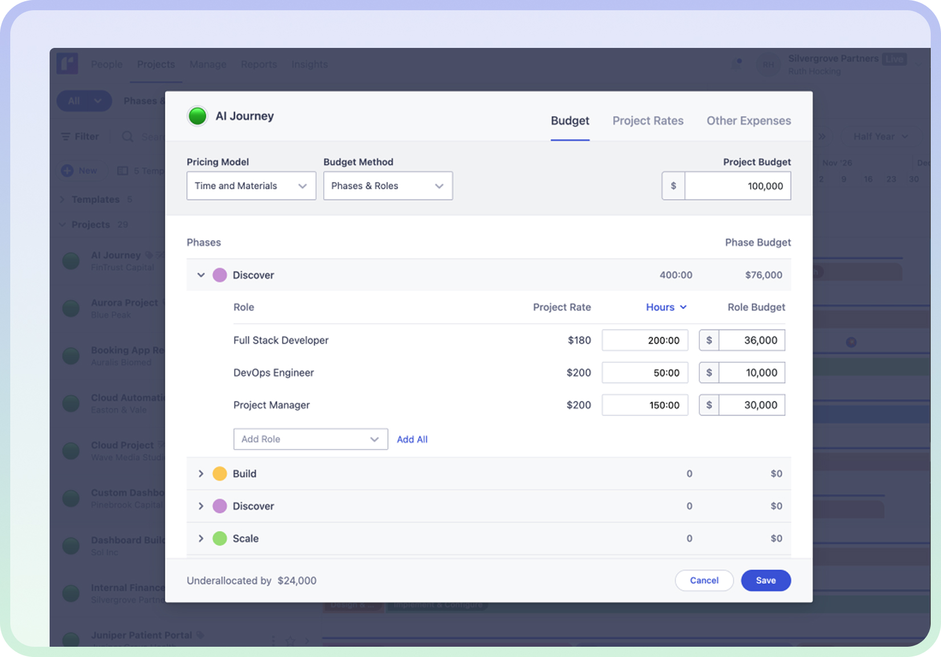The height and width of the screenshot is (657, 941).
Task: Expand the Scale phase
Action: click(201, 538)
